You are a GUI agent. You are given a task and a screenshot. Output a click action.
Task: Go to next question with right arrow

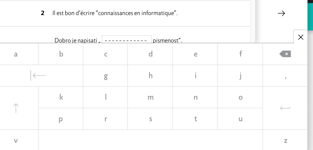(281, 13)
